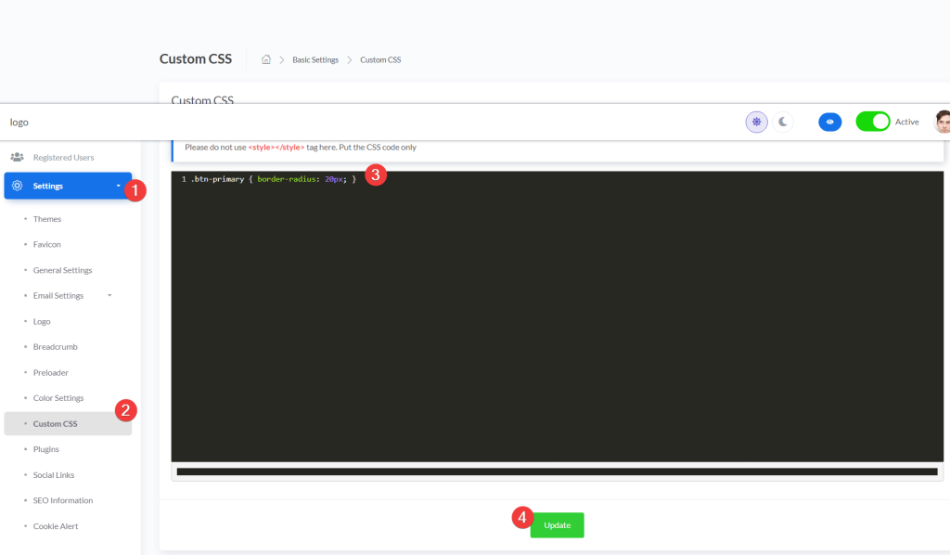Select Color Settings menu item
Screen dimensions: 950x555
click(58, 398)
